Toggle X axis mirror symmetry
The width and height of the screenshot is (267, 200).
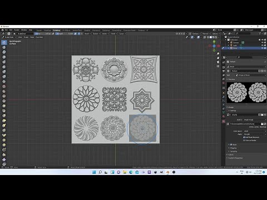[x=179, y=34]
